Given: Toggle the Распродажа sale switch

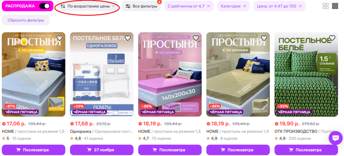Looking at the screenshot, I should point(45,6).
